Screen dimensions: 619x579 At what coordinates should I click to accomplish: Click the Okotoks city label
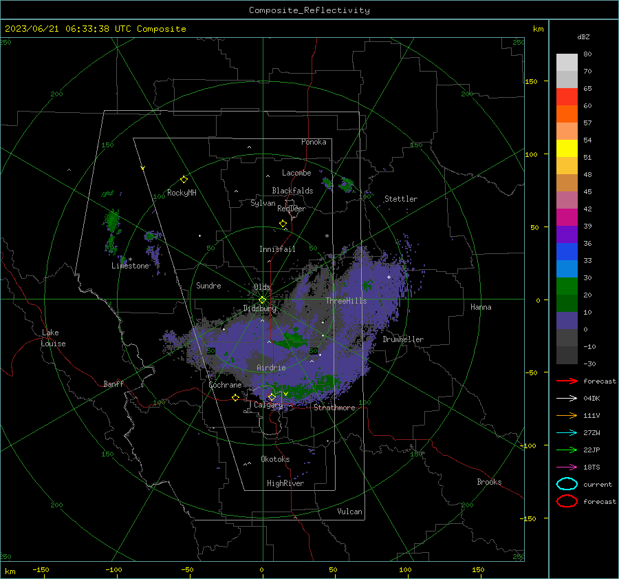pos(275,459)
